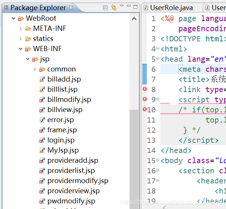Select providermodify.jsp file name
This screenshot has height=209, width=226.
[78, 181]
